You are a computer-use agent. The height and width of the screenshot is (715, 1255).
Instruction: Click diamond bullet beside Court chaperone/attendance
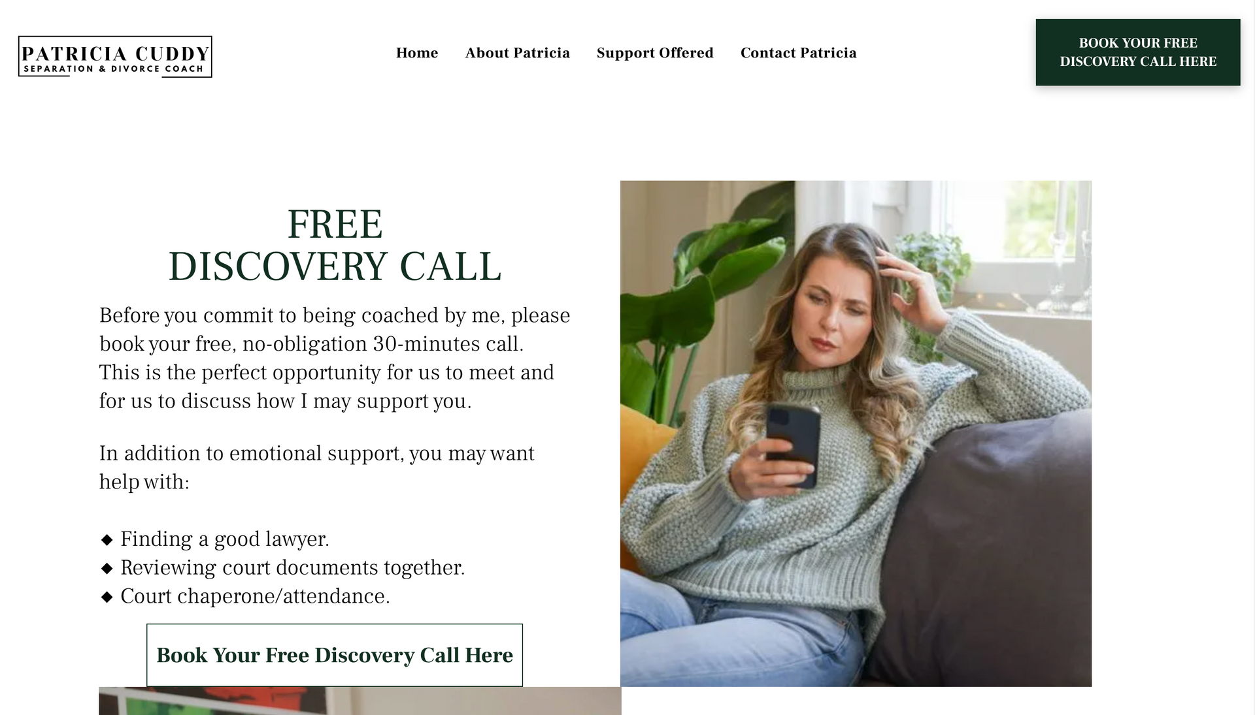(107, 597)
